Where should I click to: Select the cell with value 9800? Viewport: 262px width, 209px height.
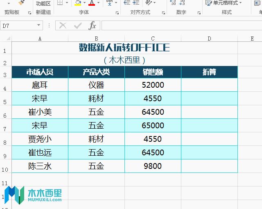click(153, 166)
